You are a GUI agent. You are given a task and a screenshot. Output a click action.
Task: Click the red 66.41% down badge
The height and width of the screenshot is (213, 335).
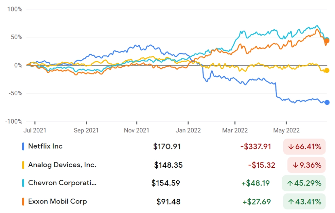pyautogui.click(x=305, y=146)
